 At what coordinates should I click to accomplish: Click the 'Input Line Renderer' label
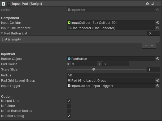16,28
